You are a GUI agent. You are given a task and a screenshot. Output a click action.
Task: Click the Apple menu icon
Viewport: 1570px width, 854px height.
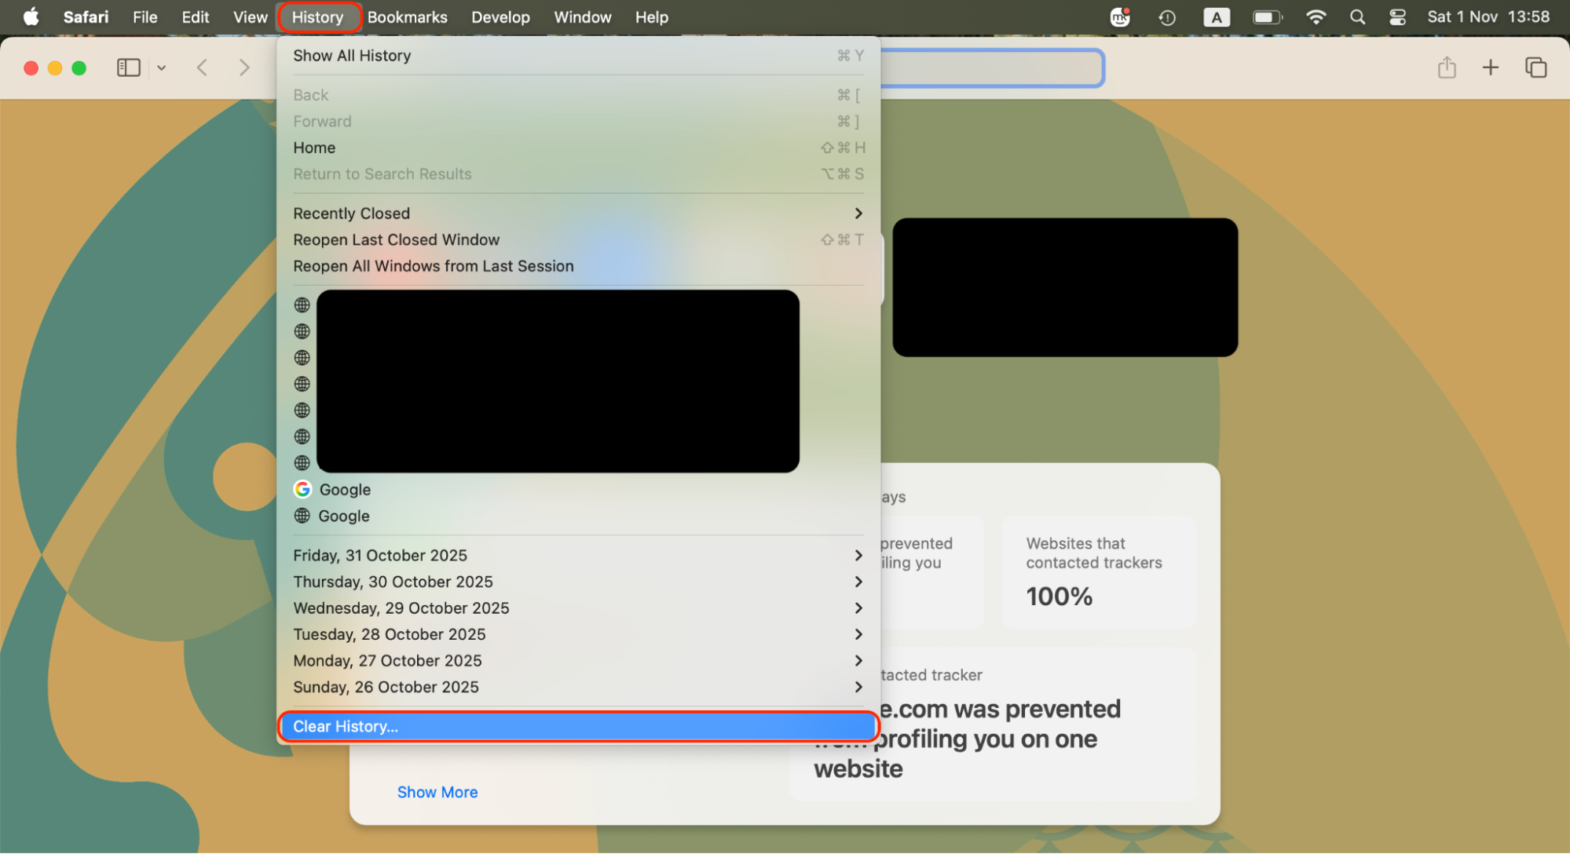(x=31, y=16)
